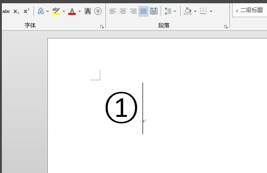The image size is (267, 173).
Task: Apply red font color
Action: (72, 11)
